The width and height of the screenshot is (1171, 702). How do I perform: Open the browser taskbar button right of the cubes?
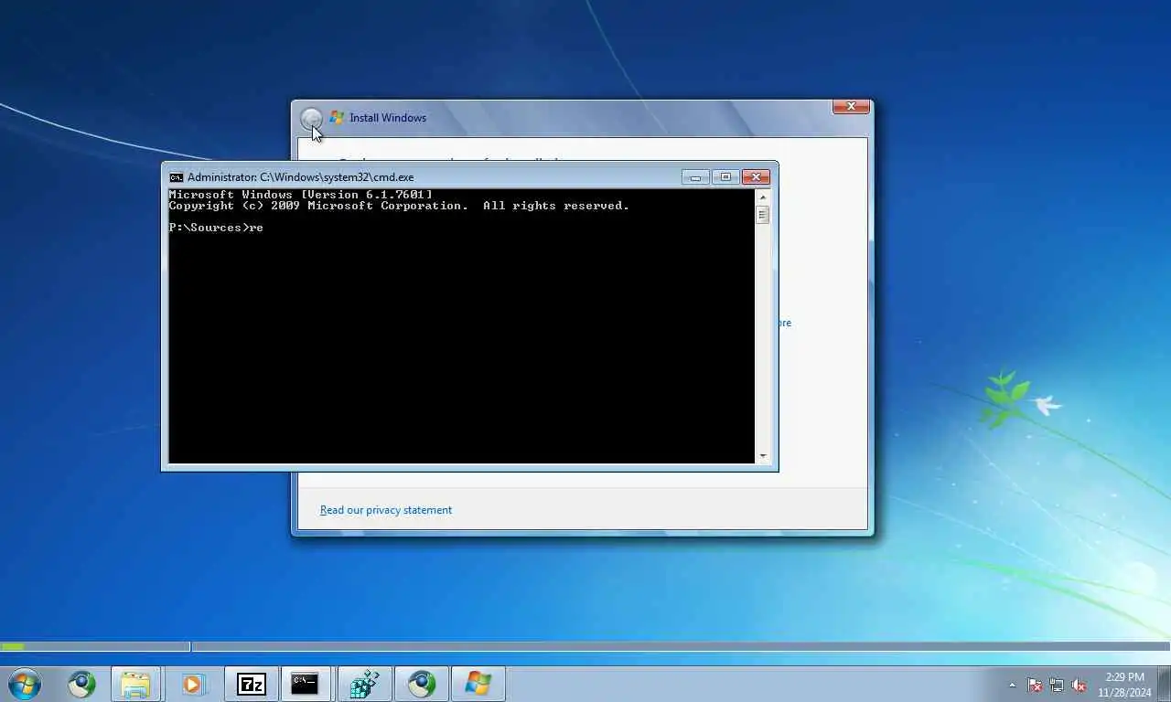click(422, 684)
